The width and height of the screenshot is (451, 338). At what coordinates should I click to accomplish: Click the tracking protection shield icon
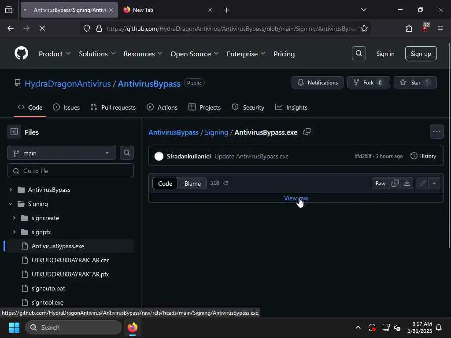87,28
